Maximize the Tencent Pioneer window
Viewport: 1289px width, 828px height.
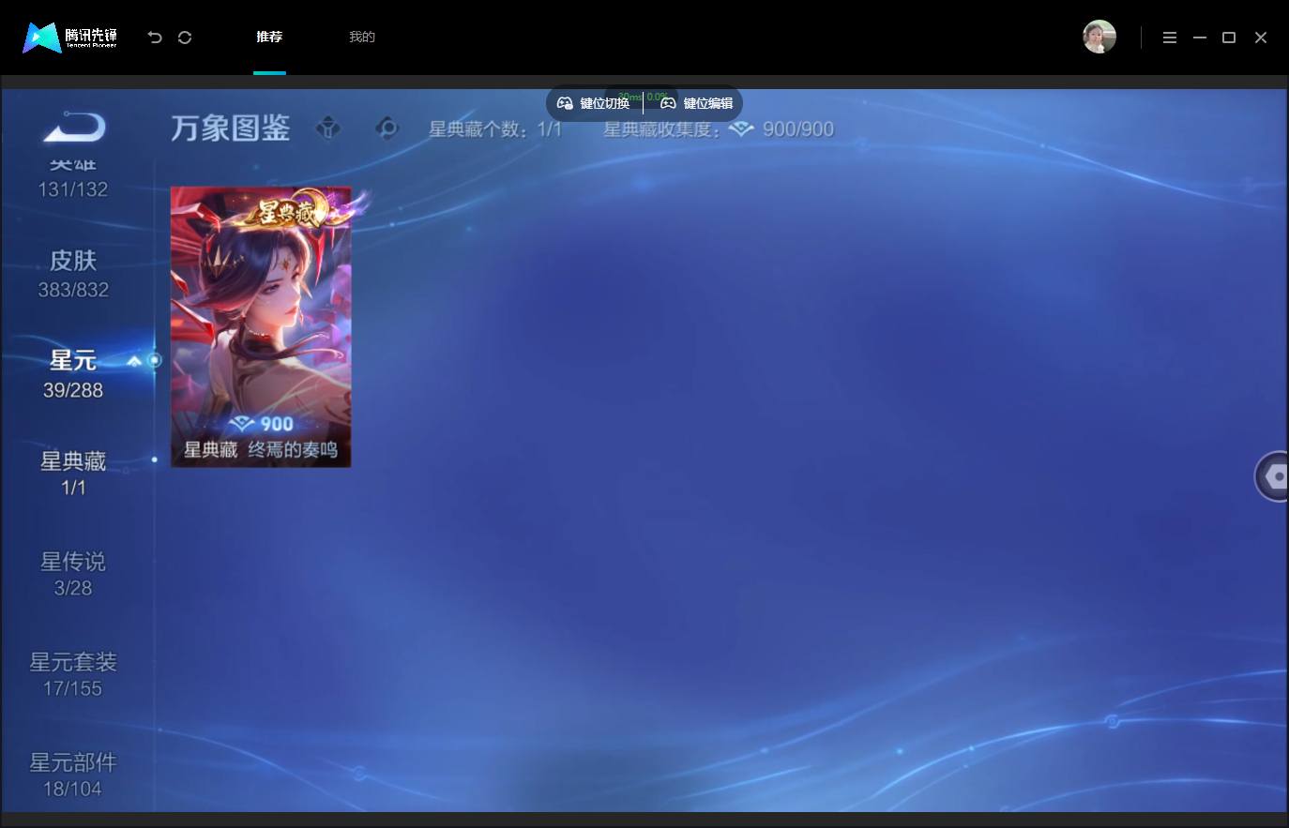click(x=1229, y=38)
